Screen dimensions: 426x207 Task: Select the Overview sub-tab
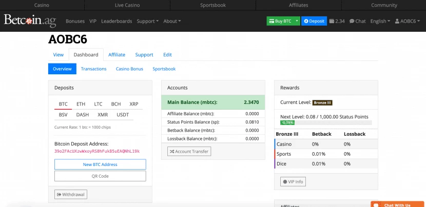[x=62, y=69]
